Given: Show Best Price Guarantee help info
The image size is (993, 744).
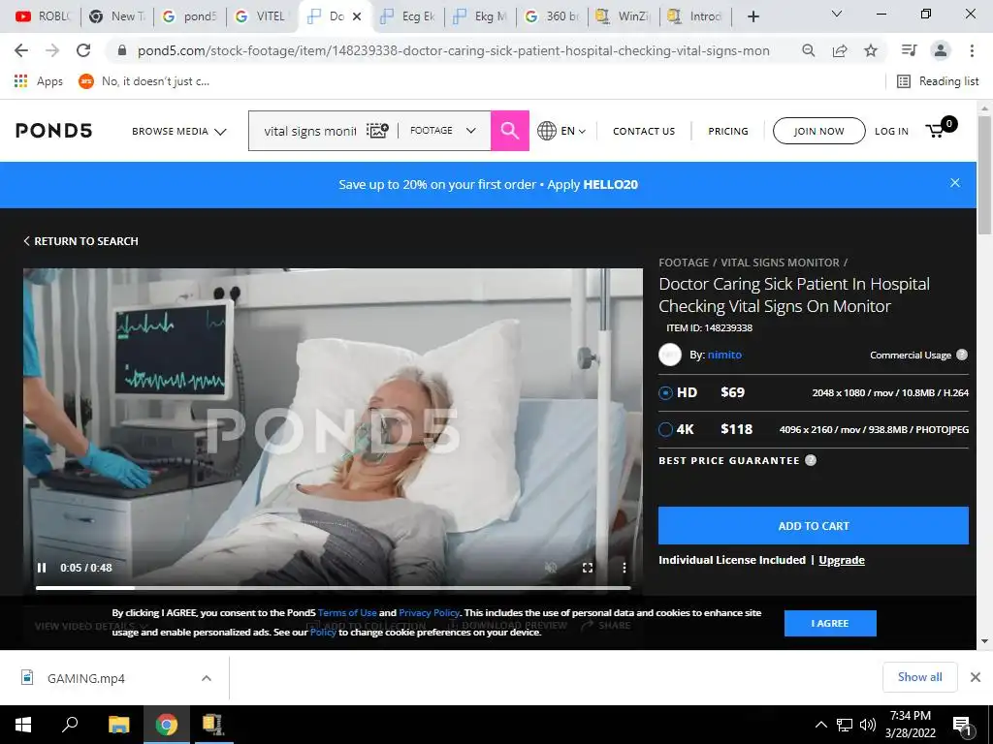Looking at the screenshot, I should [810, 460].
